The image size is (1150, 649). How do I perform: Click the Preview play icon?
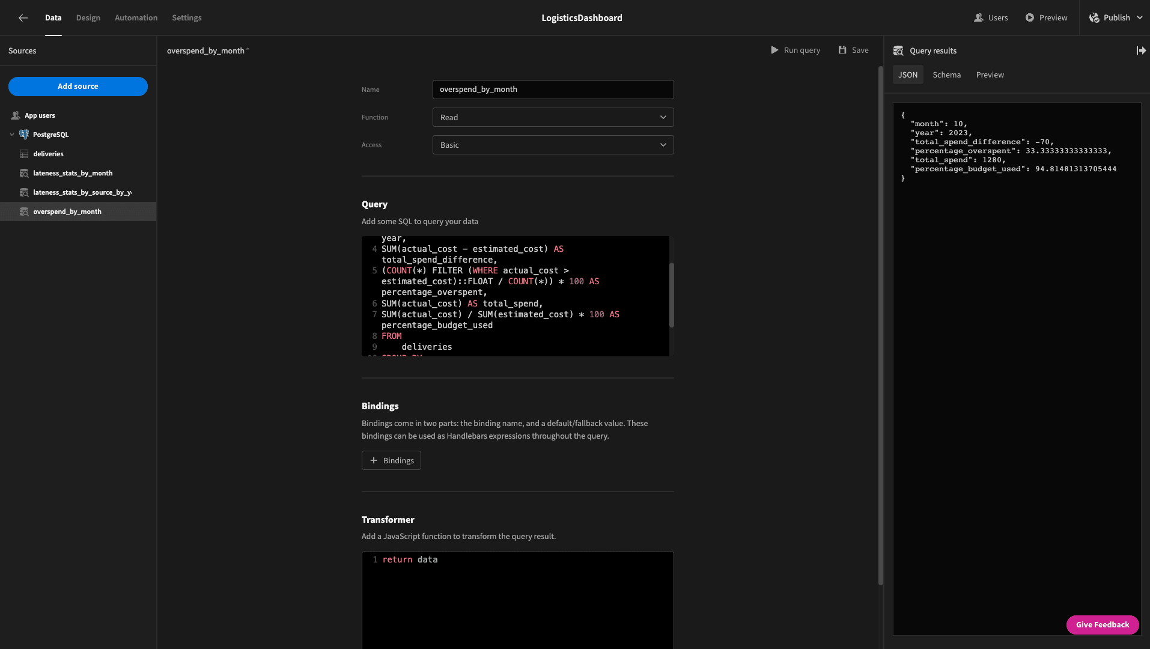[1030, 18]
